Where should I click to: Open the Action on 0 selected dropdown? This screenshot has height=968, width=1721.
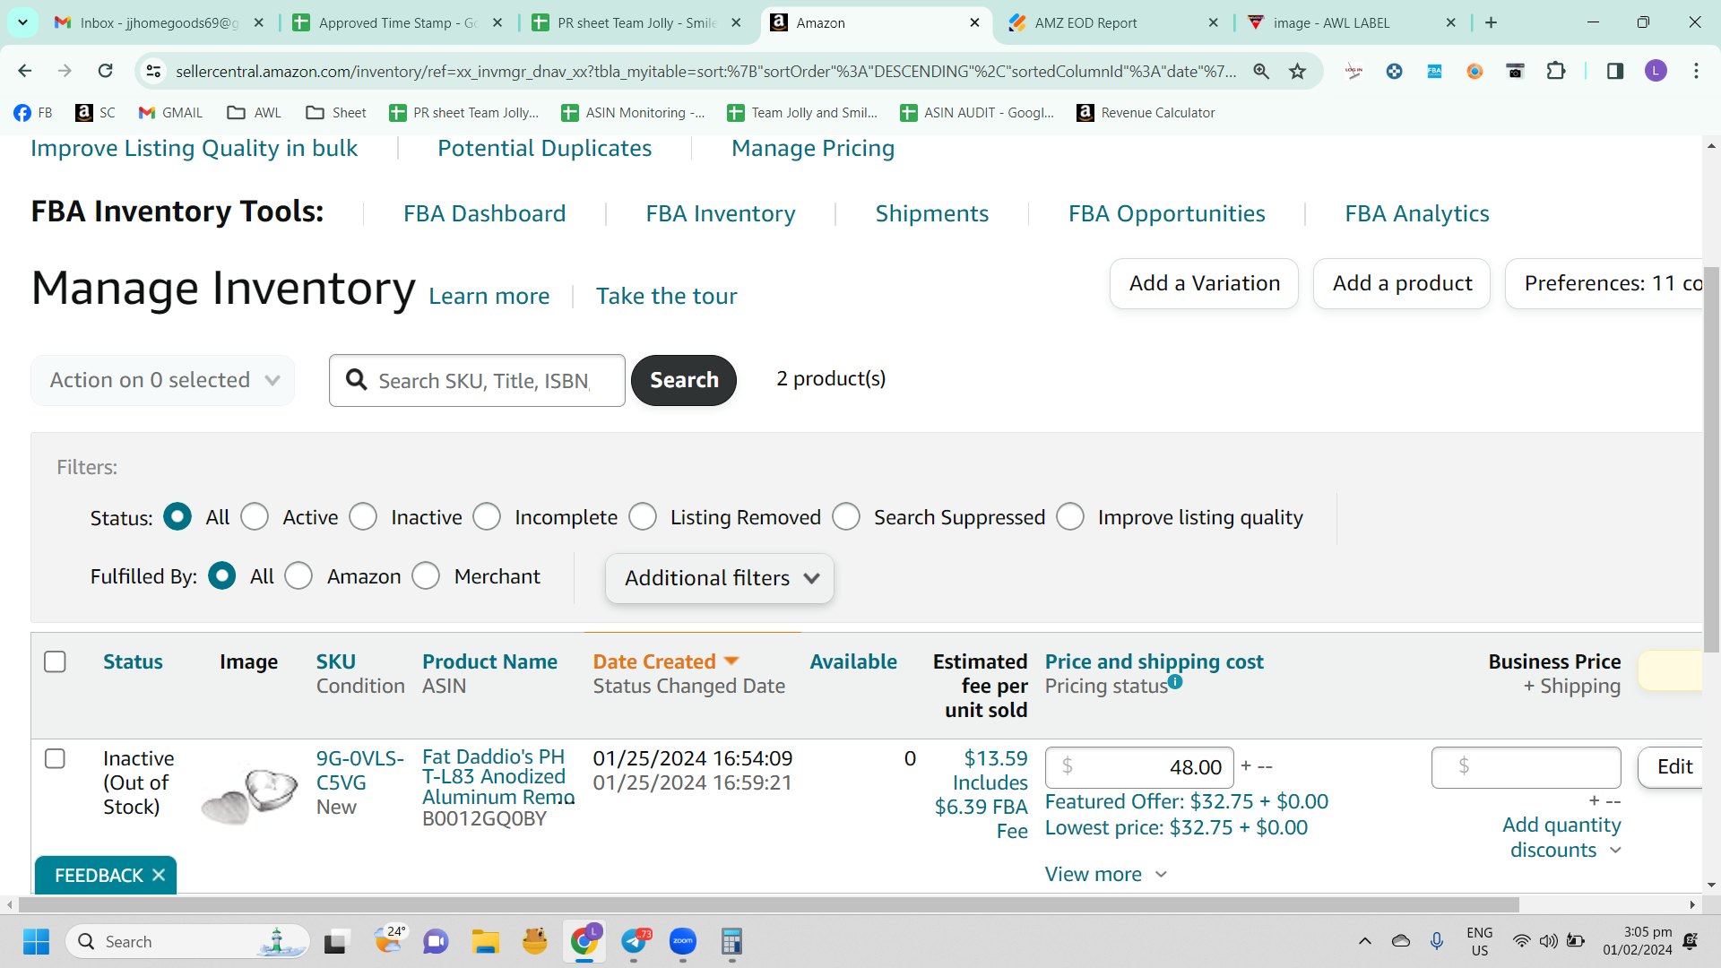[x=163, y=380]
